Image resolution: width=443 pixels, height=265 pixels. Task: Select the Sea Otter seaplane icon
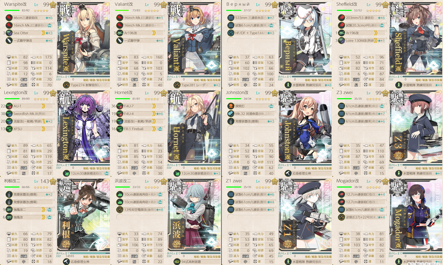(x=9, y=33)
